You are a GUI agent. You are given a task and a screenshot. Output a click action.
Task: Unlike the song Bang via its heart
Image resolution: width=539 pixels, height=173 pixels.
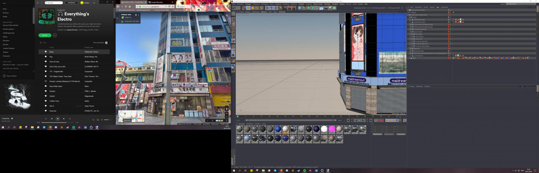(x=46, y=52)
